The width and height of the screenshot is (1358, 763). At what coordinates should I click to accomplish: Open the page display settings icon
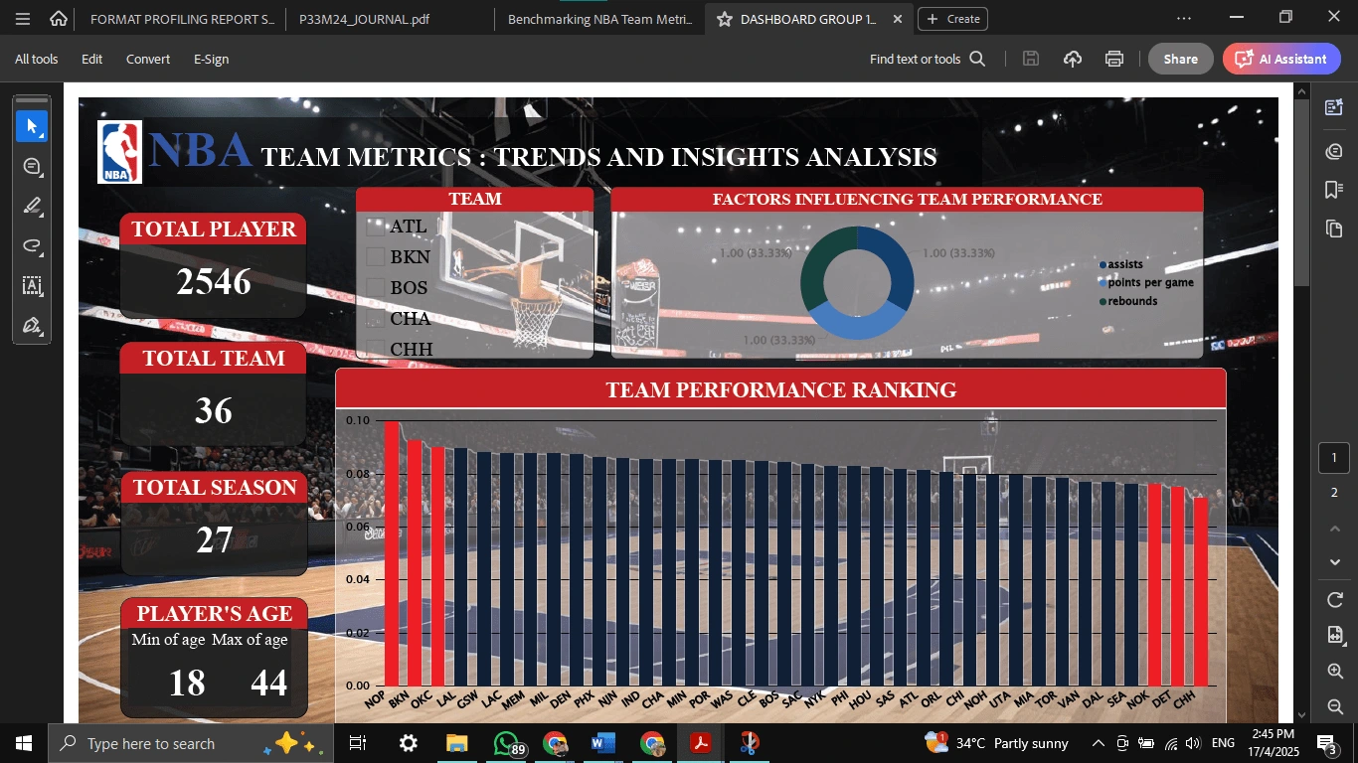pyautogui.click(x=1335, y=635)
